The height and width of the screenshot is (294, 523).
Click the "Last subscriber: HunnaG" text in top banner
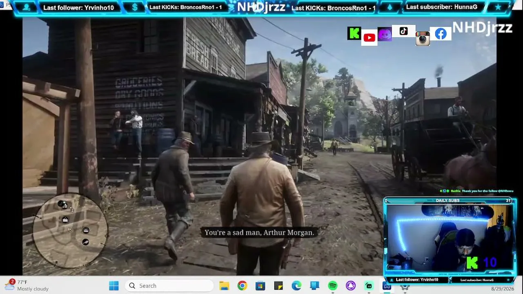(x=442, y=7)
